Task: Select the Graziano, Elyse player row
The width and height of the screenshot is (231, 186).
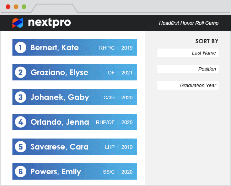Action: [75, 72]
